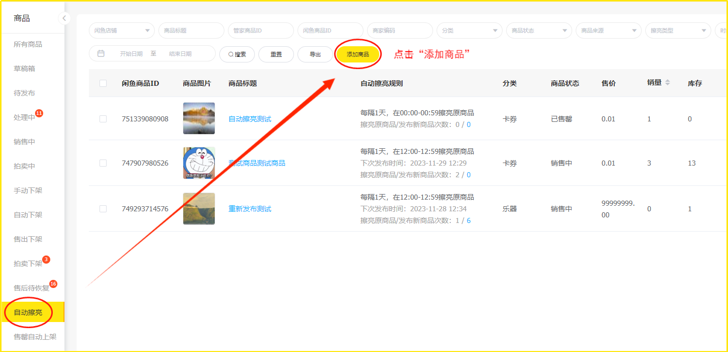Check the box for product 751339080908
This screenshot has width=728, height=352.
pos(103,119)
